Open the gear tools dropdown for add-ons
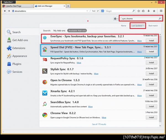Image resolution: width=166 pixels, height=140 pixels. pos(116,19)
